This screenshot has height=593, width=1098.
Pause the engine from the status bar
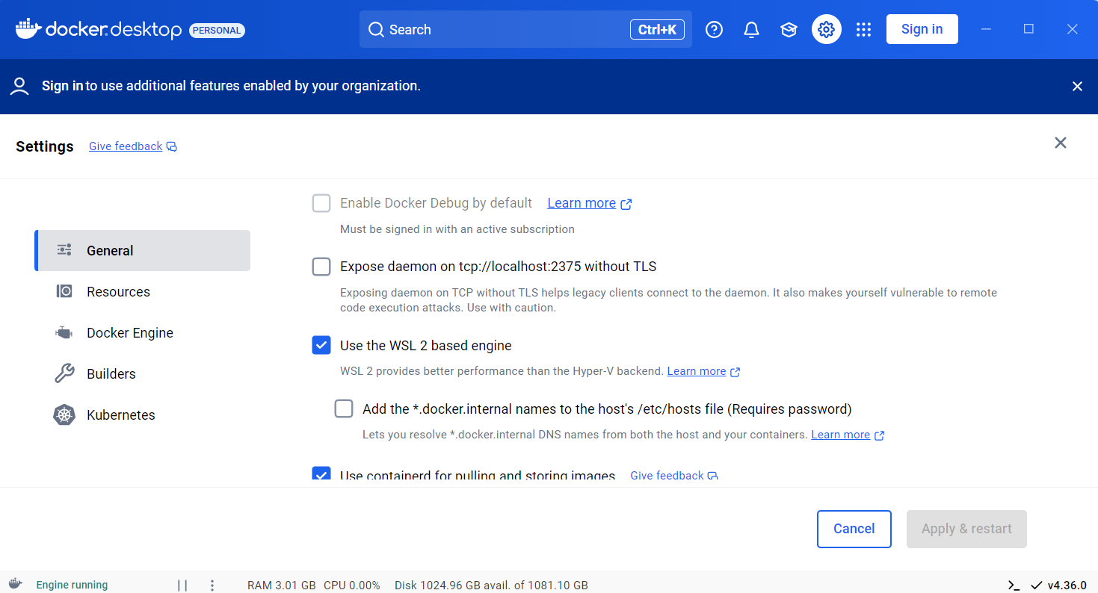click(182, 586)
